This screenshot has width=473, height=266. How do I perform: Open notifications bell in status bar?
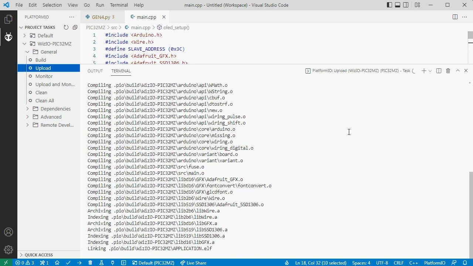coord(465,263)
